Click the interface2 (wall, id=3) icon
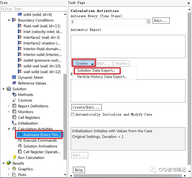Viewport: 192px width, 178px height. [x=20, y=37]
